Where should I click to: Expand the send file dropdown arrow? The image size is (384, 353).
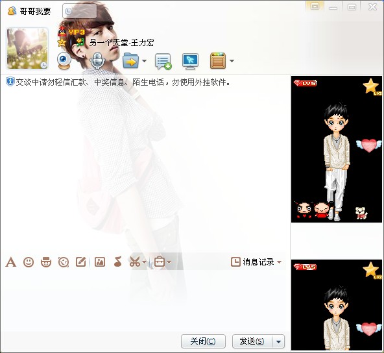pyautogui.click(x=144, y=61)
